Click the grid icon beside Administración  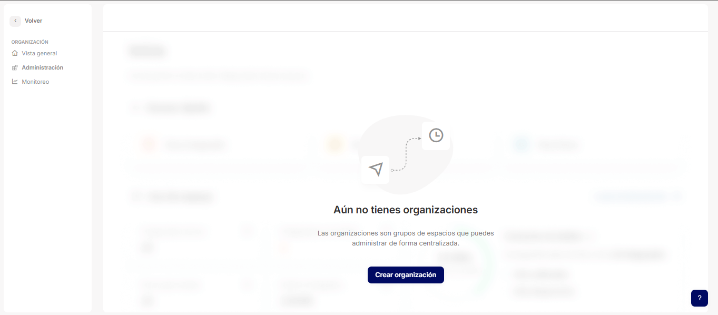click(15, 67)
